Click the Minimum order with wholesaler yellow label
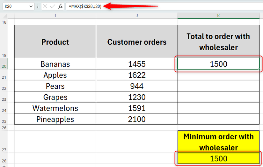Screen dimensions: 263x167 coord(219,142)
